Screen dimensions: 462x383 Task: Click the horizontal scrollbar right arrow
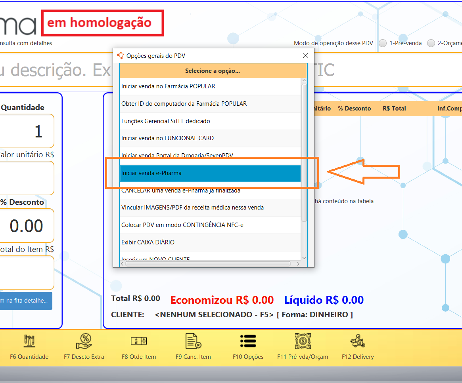click(x=298, y=263)
